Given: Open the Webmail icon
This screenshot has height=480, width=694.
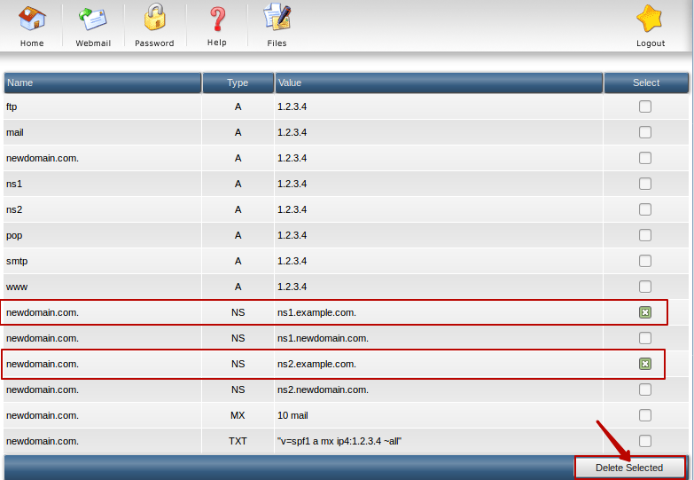Looking at the screenshot, I should pos(93,19).
